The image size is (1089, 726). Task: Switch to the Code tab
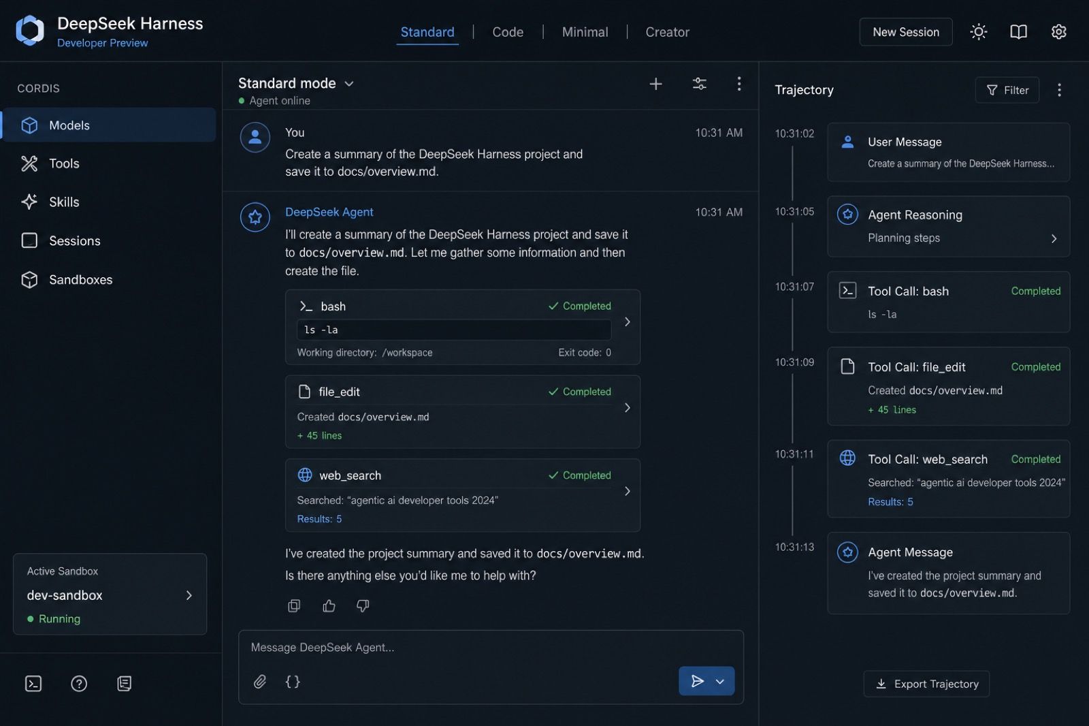508,32
